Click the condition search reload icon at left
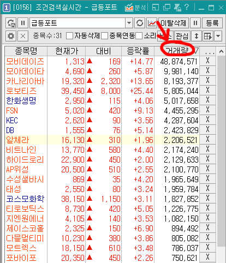This screenshot has height=263, width=226. (11, 23)
